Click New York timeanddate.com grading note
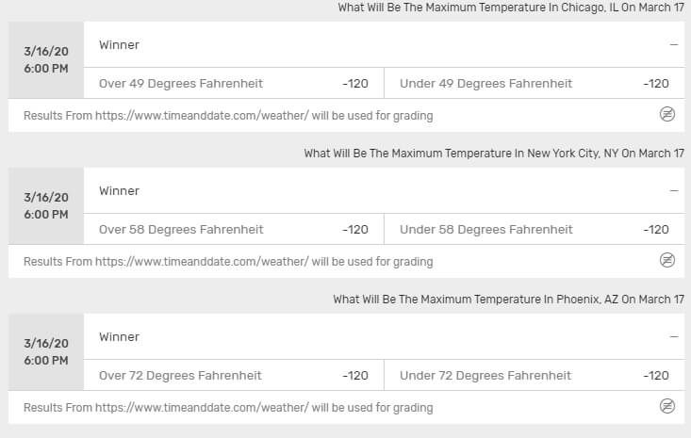691x438 pixels. [228, 262]
